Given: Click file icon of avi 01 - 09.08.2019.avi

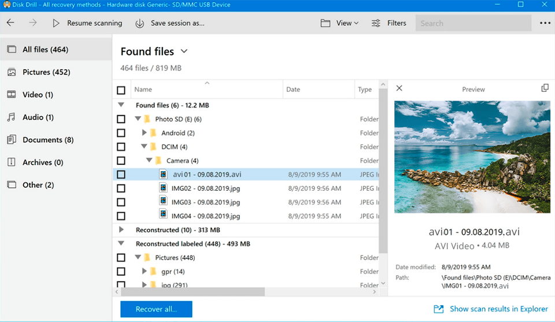Looking at the screenshot, I should point(163,174).
